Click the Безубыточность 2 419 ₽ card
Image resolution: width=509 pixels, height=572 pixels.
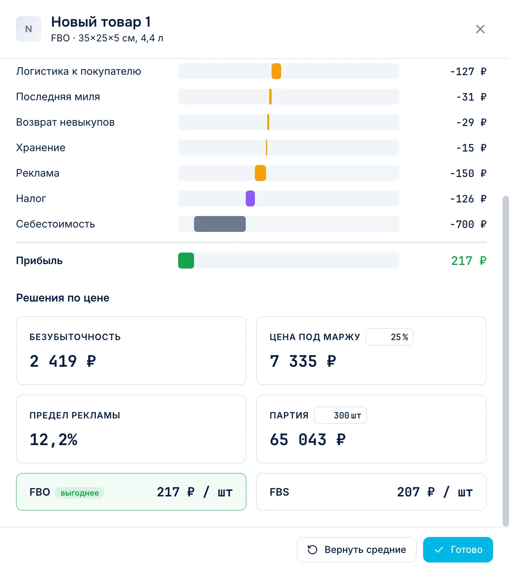131,350
